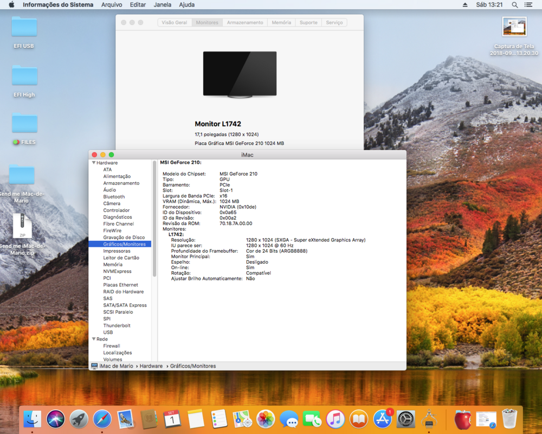542x434 pixels.
Task: Open the Arquivo menu
Action: tap(112, 5)
